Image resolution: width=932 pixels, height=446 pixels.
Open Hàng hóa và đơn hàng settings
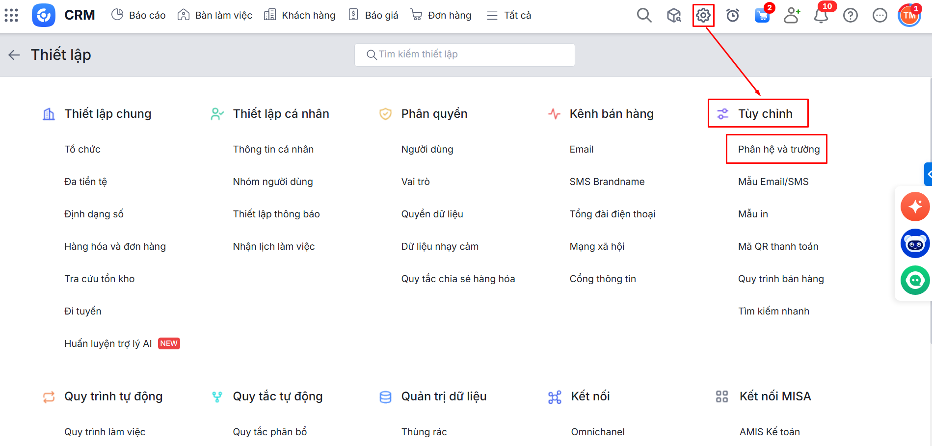pyautogui.click(x=115, y=246)
